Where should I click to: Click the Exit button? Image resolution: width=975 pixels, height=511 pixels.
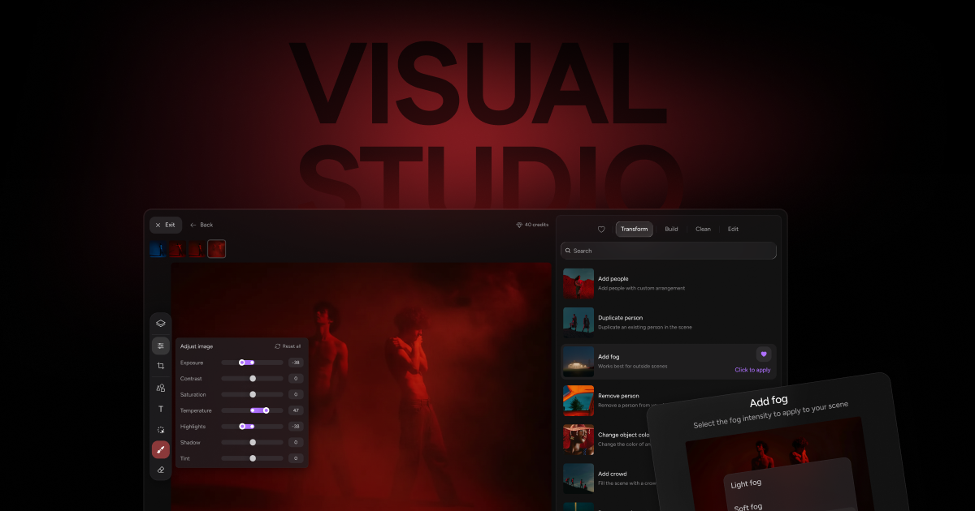point(166,225)
